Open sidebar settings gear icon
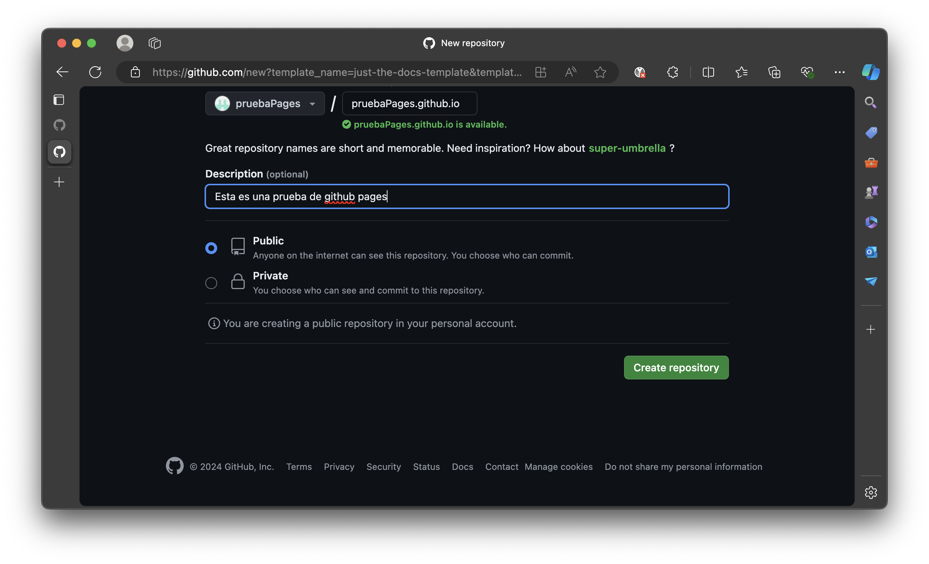This screenshot has width=929, height=564. coord(871,492)
